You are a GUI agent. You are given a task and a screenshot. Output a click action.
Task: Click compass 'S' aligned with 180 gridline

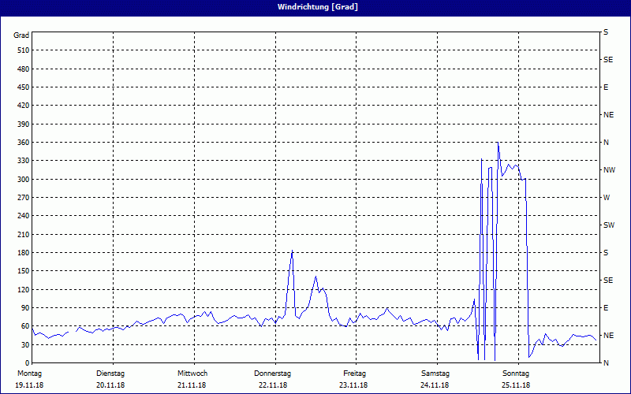coord(606,253)
